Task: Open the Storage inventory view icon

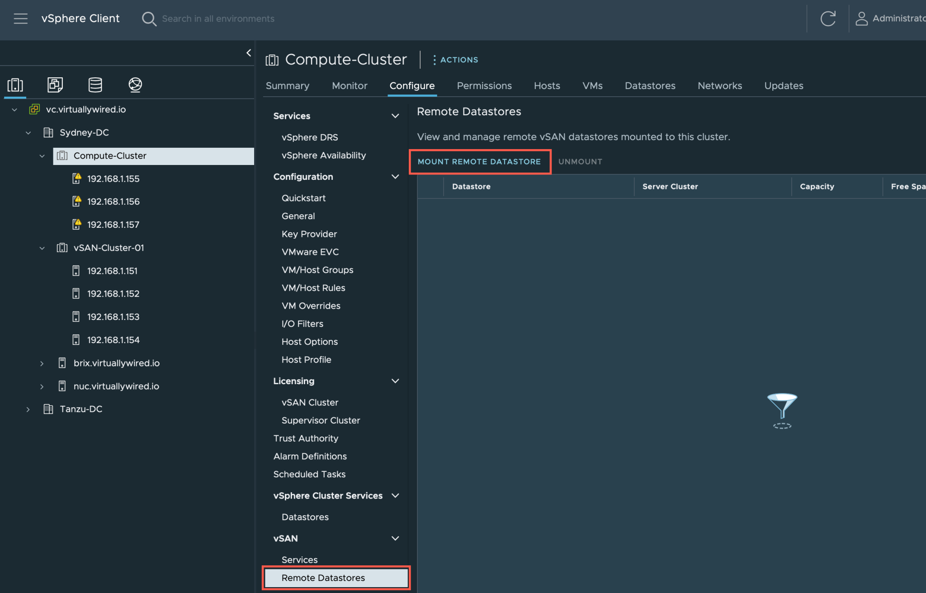Action: 95,85
